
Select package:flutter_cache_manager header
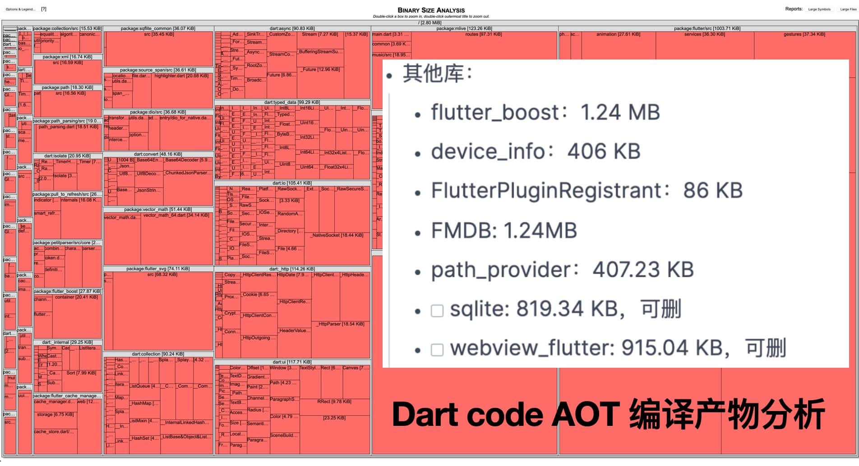67,396
